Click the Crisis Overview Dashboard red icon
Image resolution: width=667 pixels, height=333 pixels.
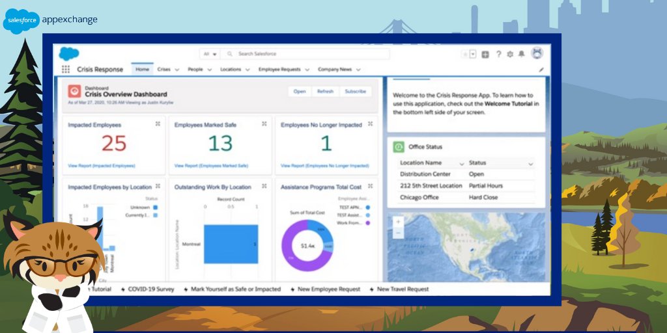pyautogui.click(x=74, y=91)
